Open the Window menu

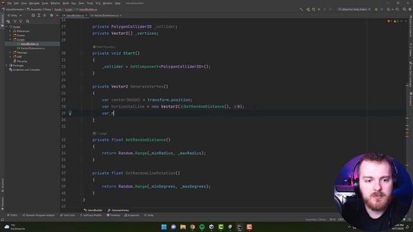[108, 3]
